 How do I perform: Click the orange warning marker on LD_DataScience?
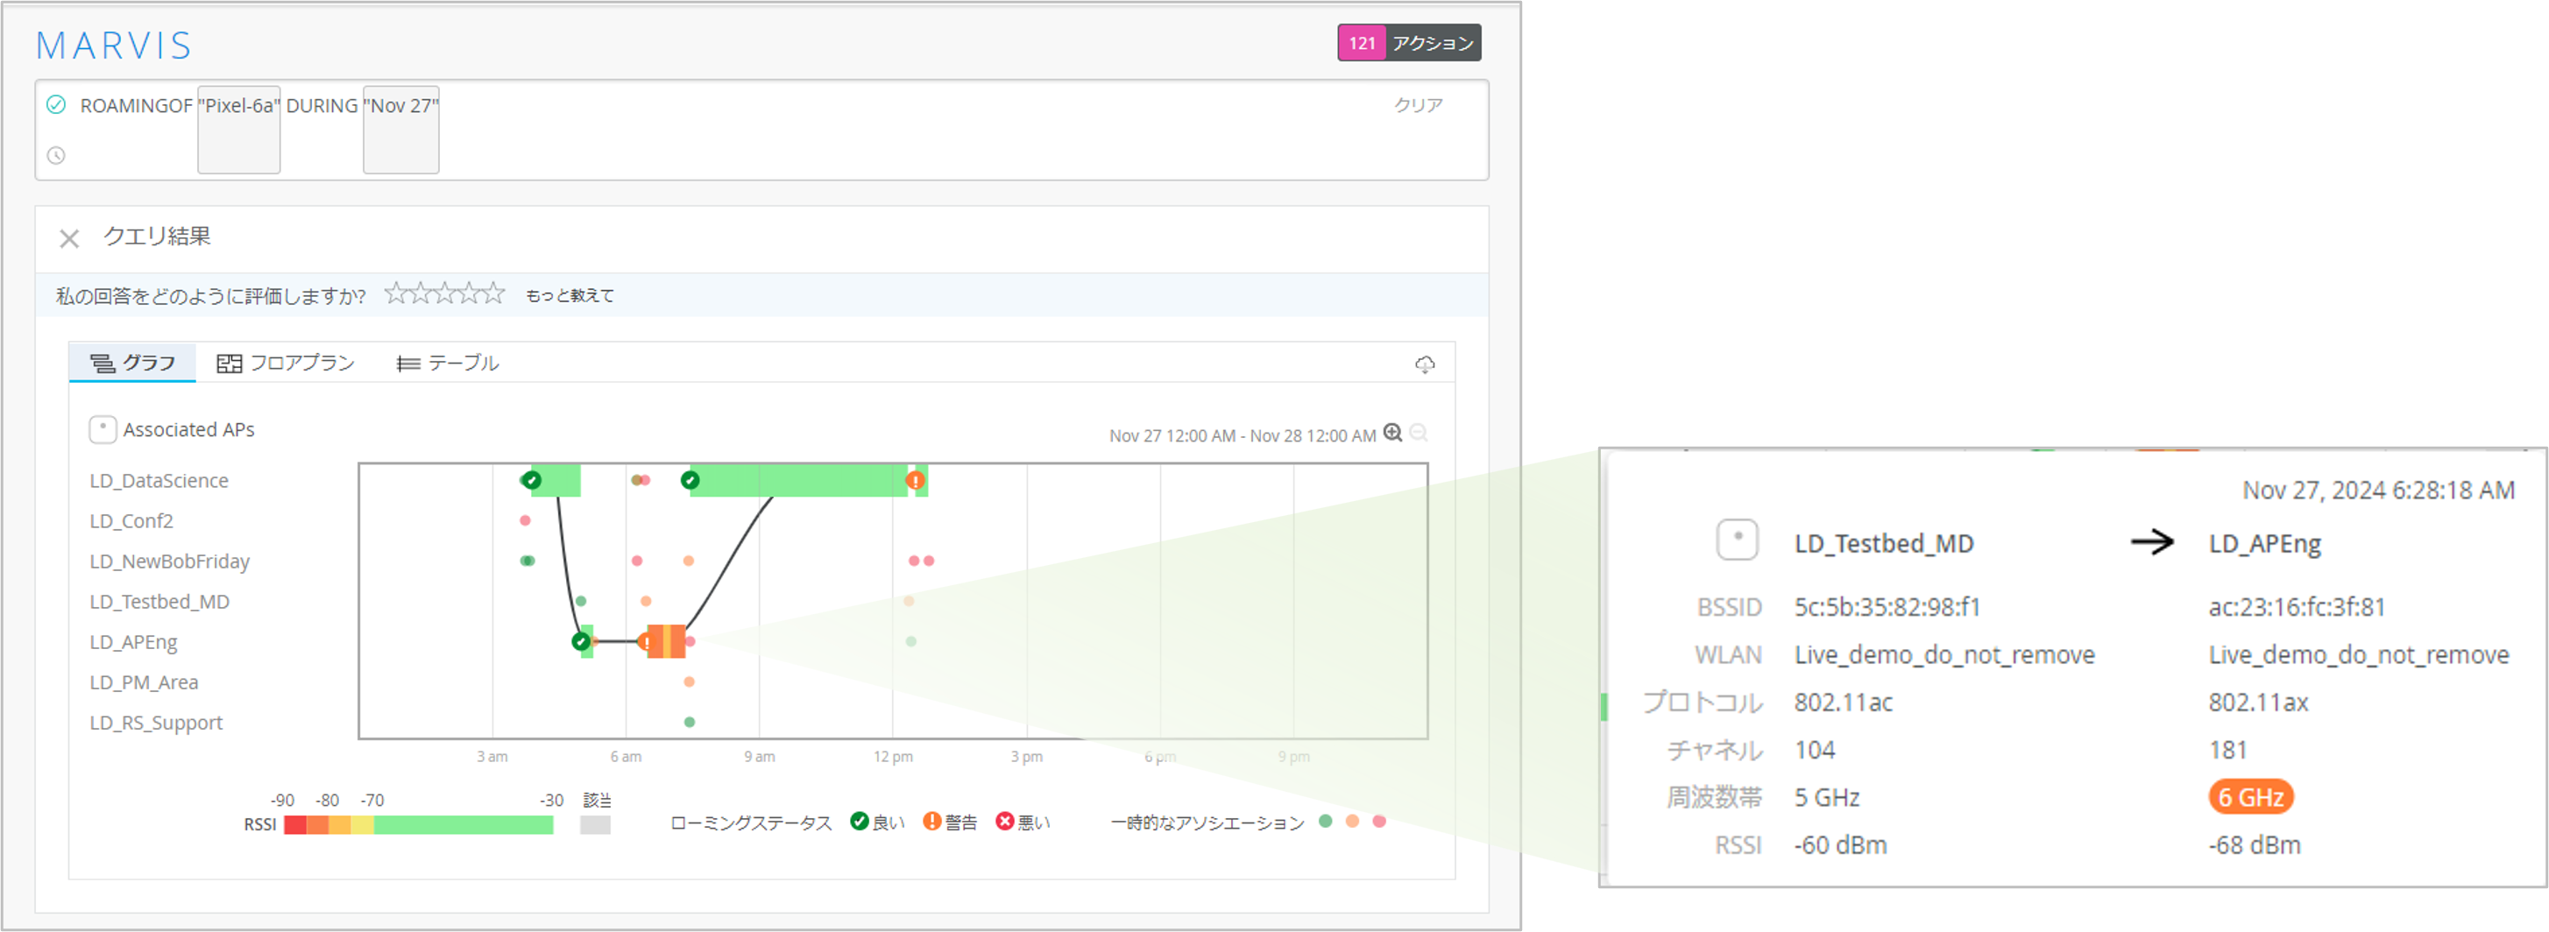pyautogui.click(x=916, y=481)
